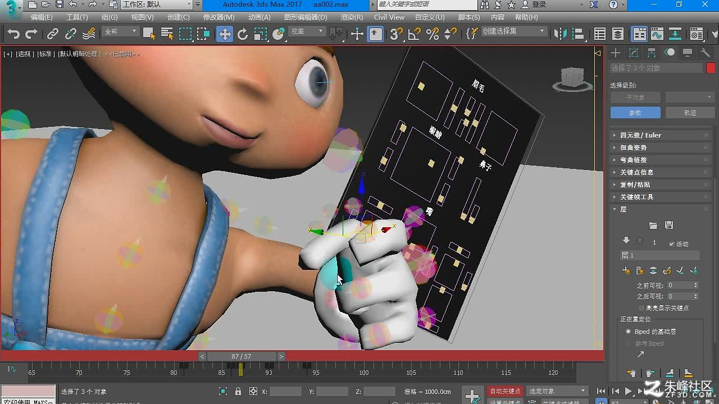
Task: Activate the Select and Link tool
Action: 53,34
